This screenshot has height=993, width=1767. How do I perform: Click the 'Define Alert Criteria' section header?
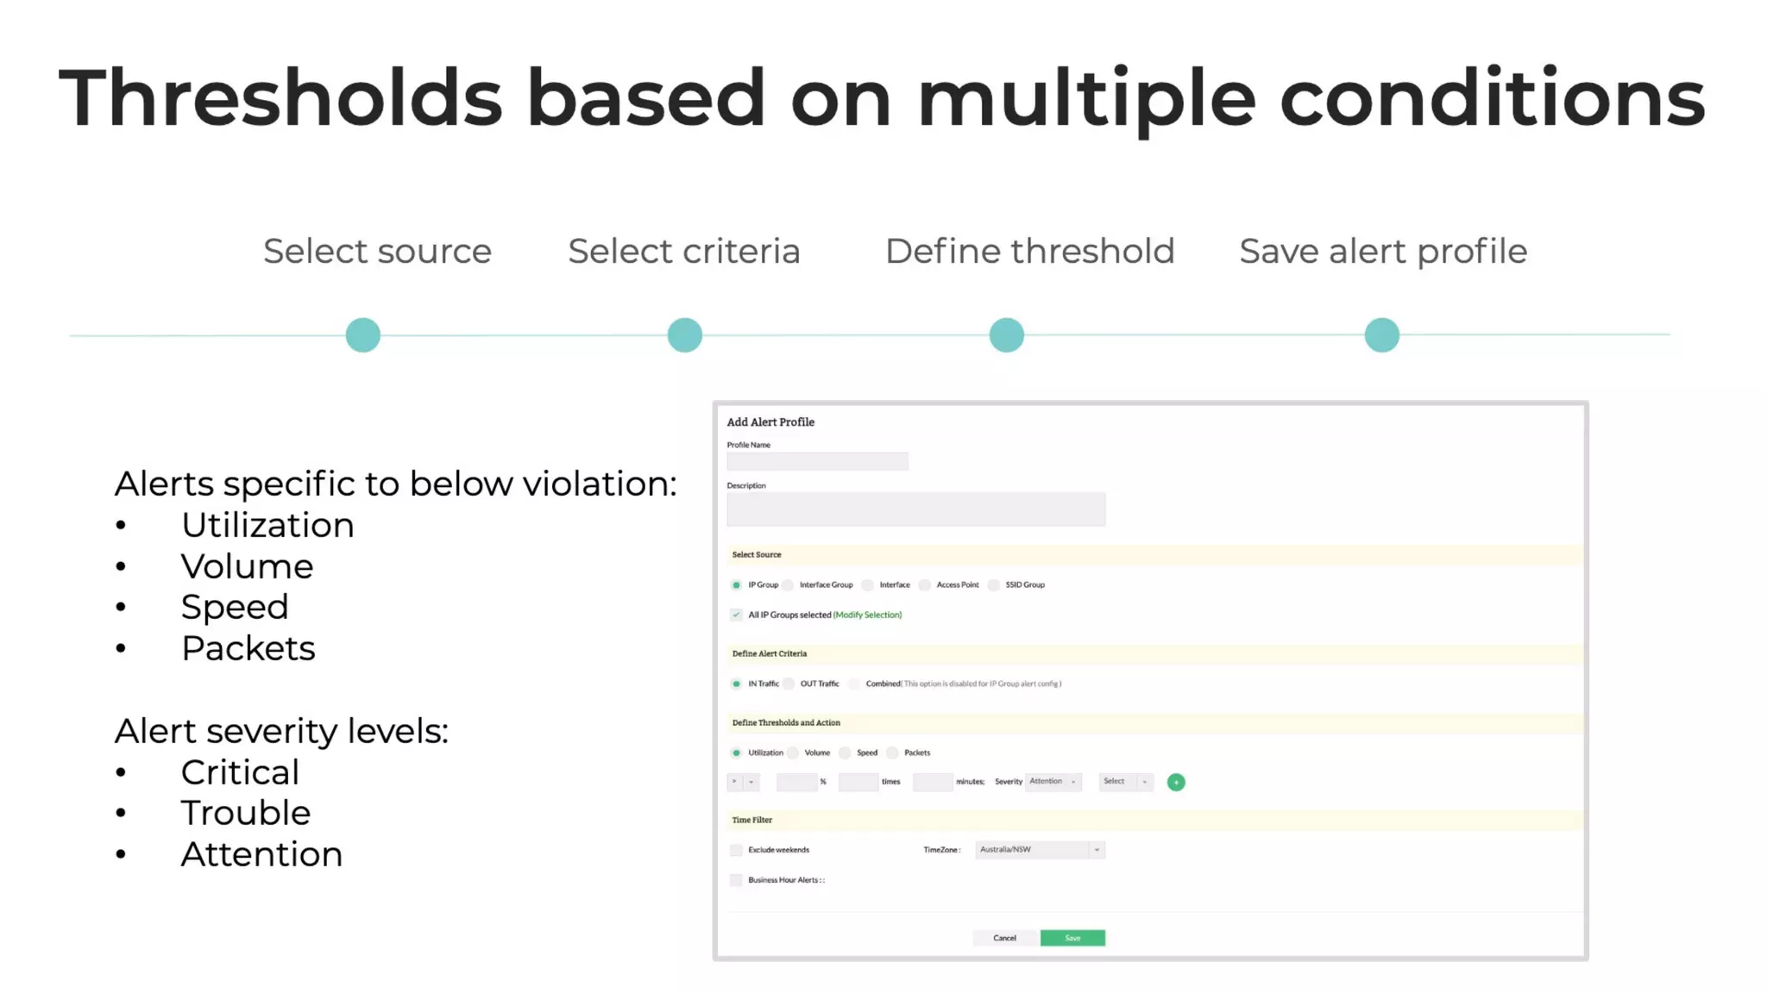pos(770,653)
